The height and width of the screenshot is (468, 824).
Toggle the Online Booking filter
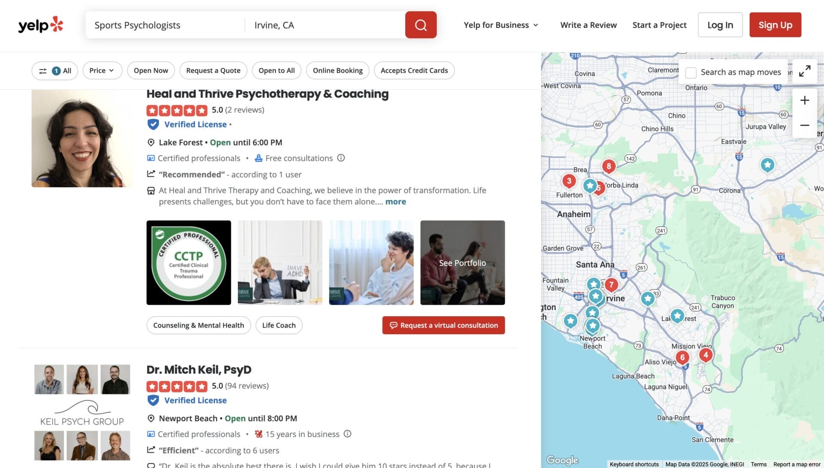(x=337, y=70)
